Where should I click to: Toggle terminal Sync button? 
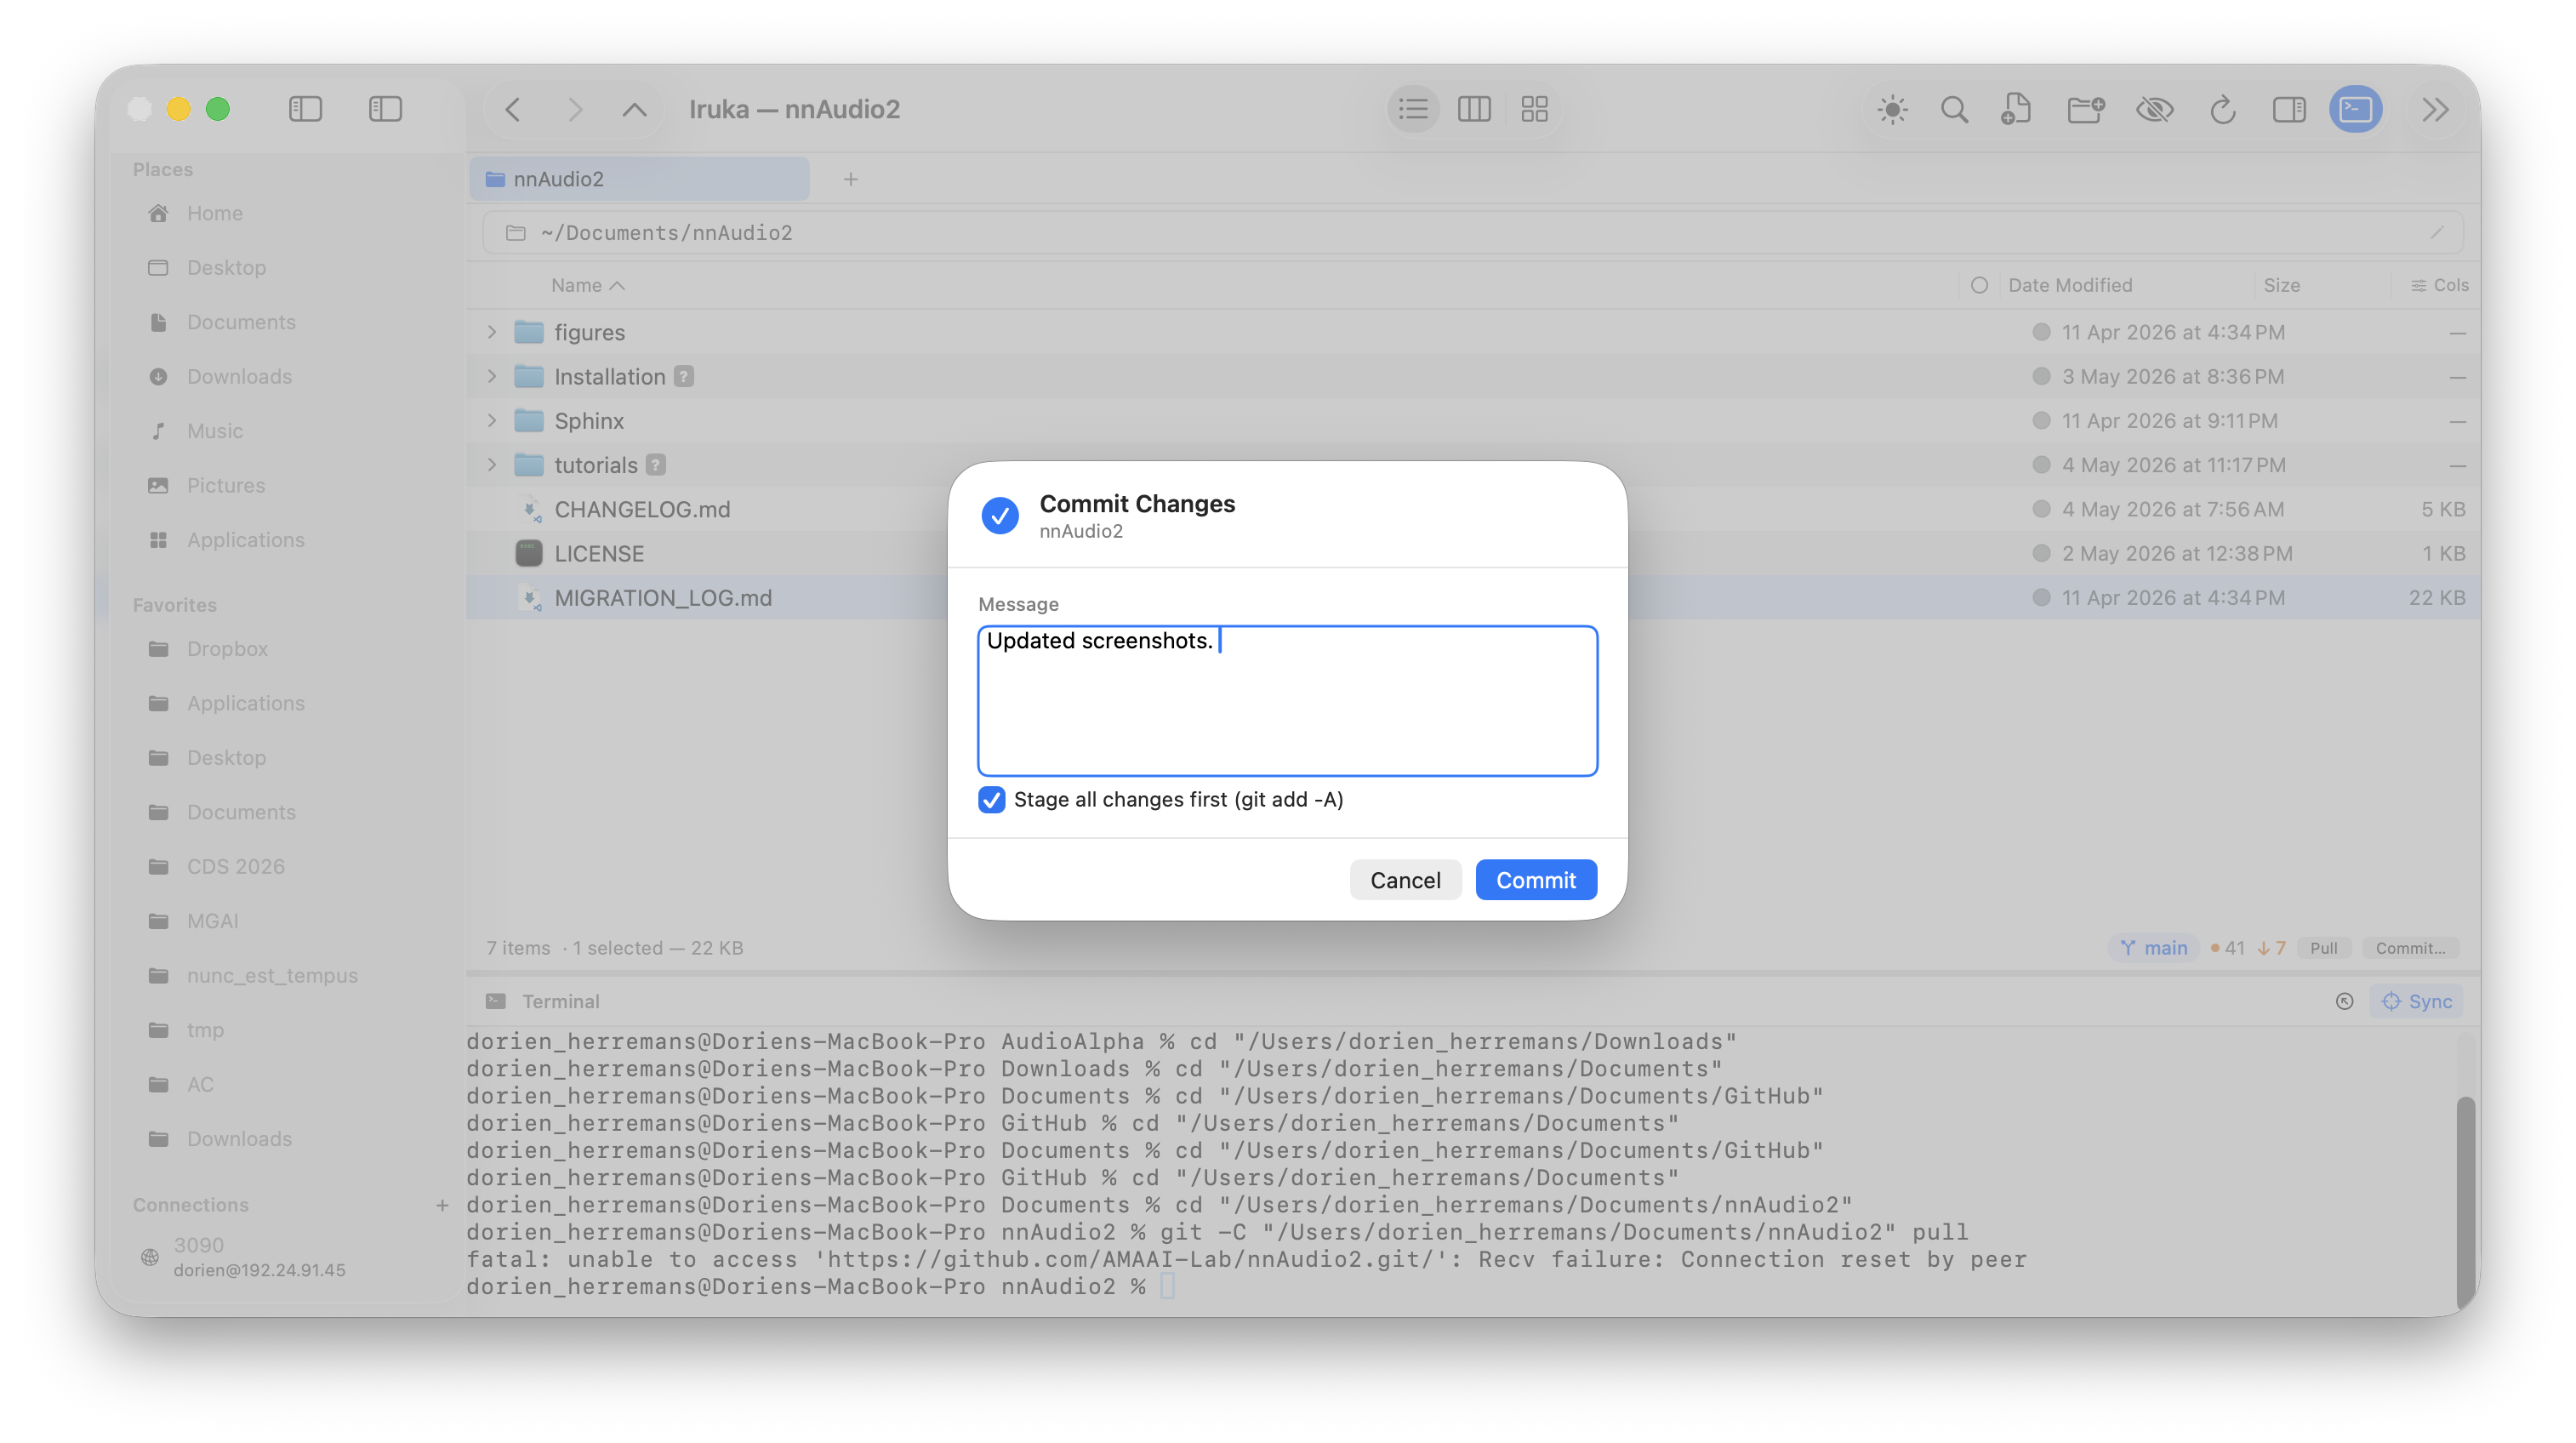(2417, 1001)
